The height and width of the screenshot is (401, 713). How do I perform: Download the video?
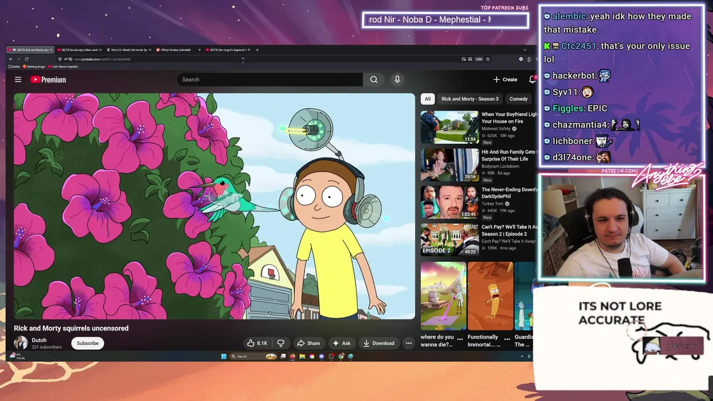pos(379,343)
